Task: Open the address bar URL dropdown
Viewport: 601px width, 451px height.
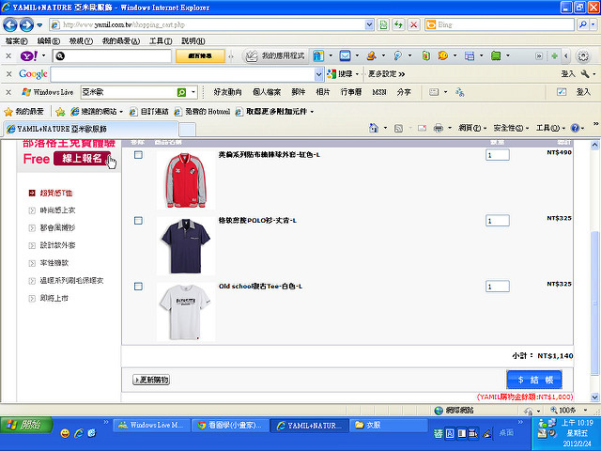Action: point(369,25)
